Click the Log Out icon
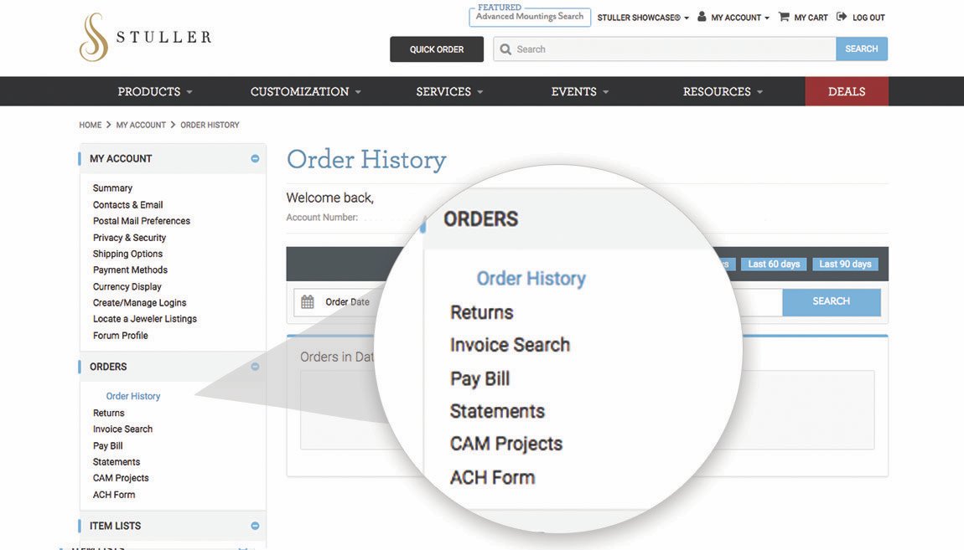The image size is (964, 550). [x=842, y=17]
